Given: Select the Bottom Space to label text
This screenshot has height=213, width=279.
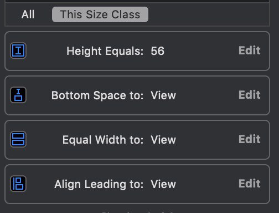Looking at the screenshot, I should click(97, 95).
